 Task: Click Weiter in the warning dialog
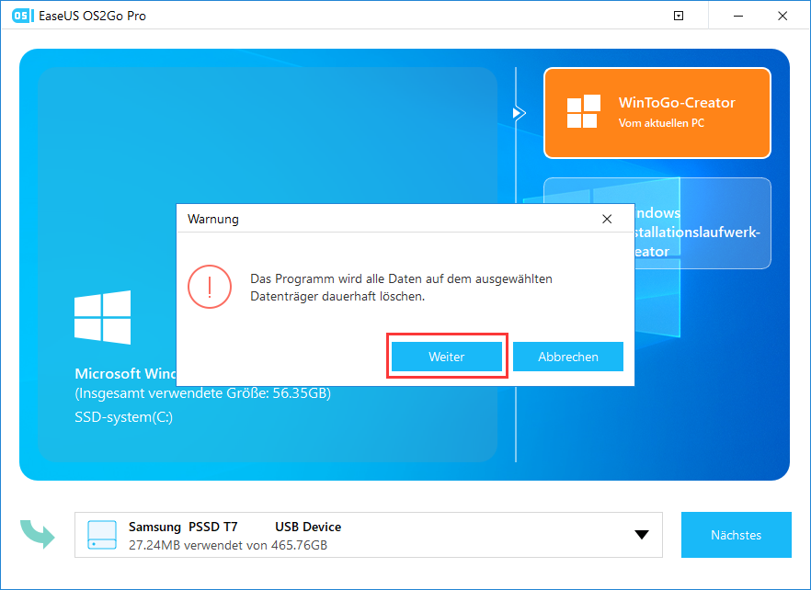(446, 357)
